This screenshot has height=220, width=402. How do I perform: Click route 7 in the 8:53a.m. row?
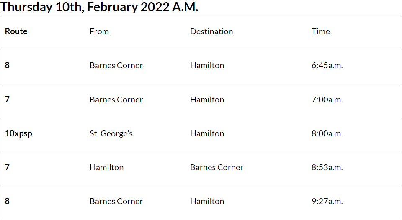7,167
